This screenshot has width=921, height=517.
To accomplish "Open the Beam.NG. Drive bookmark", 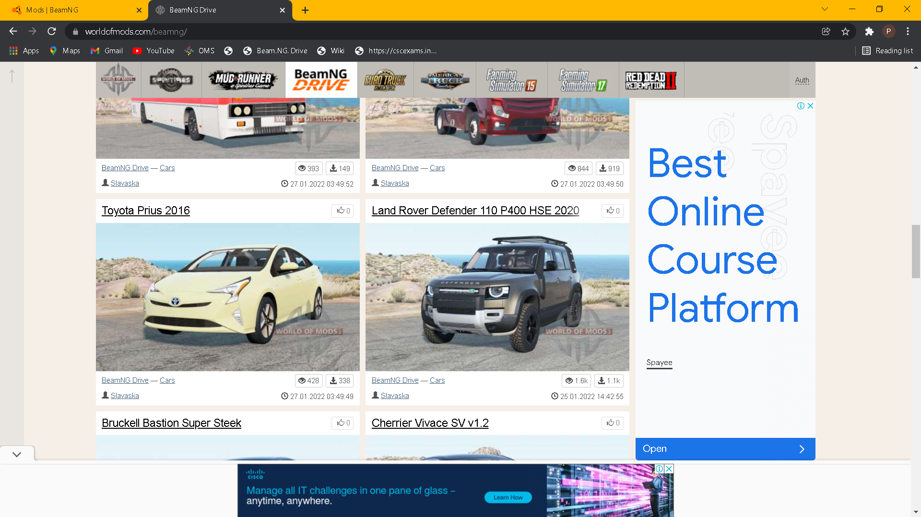I will (275, 51).
